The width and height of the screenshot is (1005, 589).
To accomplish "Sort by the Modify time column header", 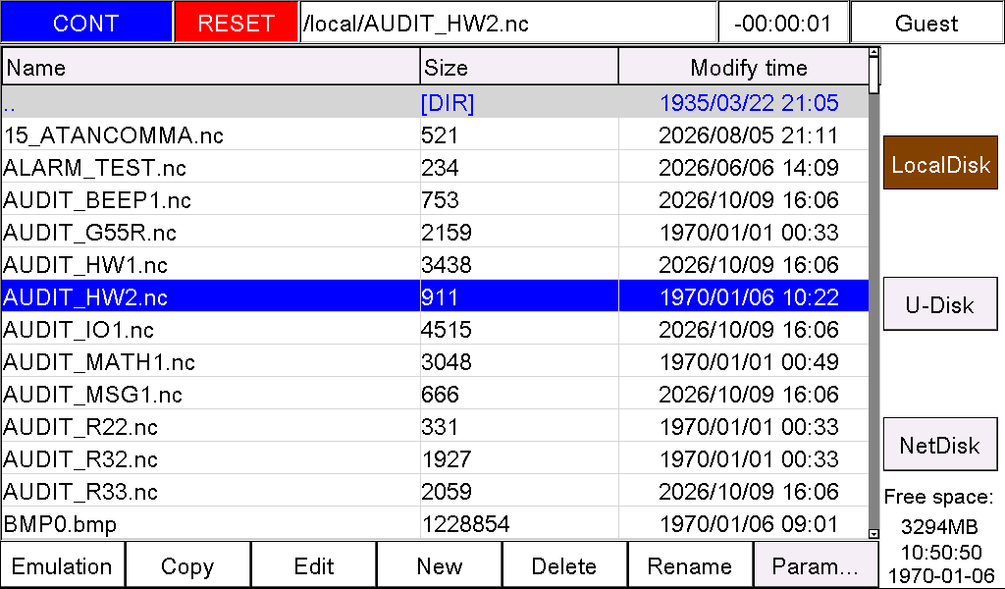I will tap(744, 68).
